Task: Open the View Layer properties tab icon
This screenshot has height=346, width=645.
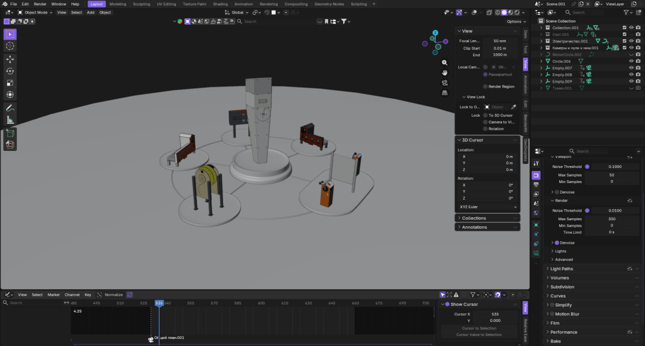Action: tap(536, 194)
